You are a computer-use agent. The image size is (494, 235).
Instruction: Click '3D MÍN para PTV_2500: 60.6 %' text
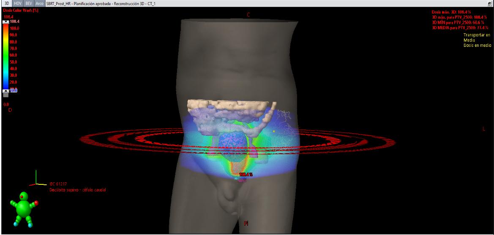458,23
